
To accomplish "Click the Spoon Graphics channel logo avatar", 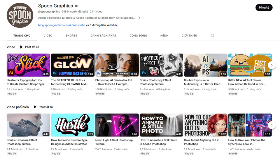I will tap(20, 15).
